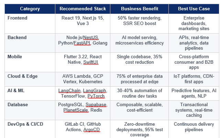Select the AWS Lambda, GCP Vertex cell
The height and width of the screenshot is (138, 221).
pyautogui.click(x=82, y=79)
